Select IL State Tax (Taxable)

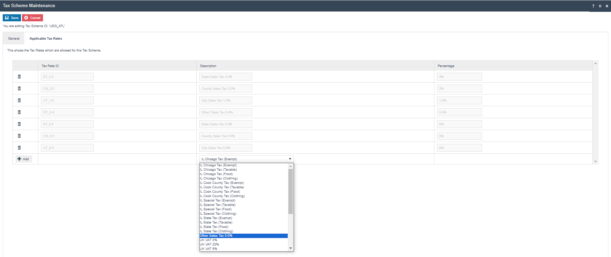point(243,222)
